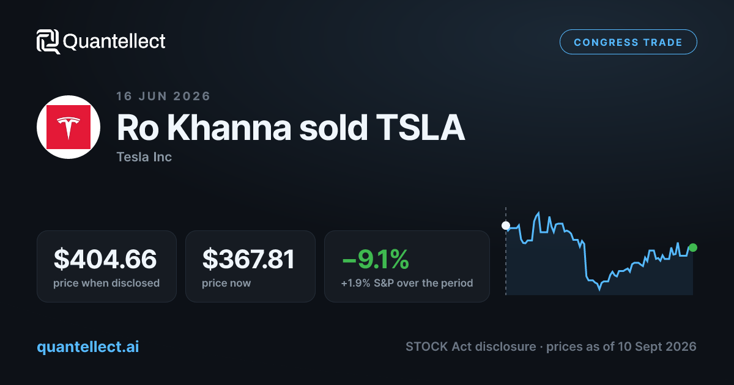Click the Tesla Inc company name
The image size is (734, 385).
144,157
